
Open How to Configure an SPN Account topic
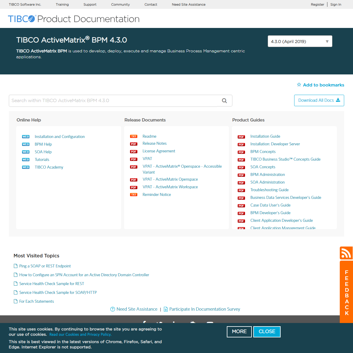84,275
